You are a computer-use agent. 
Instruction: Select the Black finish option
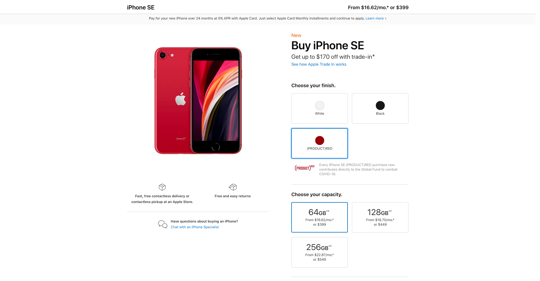380,108
